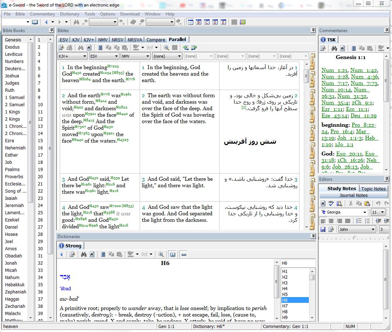392x332 pixels.
Task: Click the numbered list icon in Editors
Action: (359, 221)
